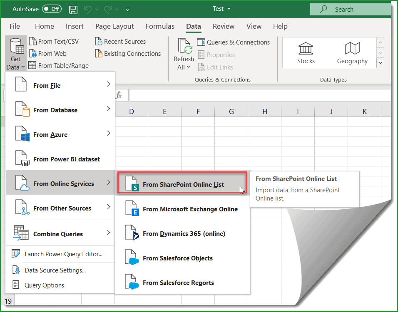Open Customize Quick Access Toolbar dropdown

pos(128,10)
